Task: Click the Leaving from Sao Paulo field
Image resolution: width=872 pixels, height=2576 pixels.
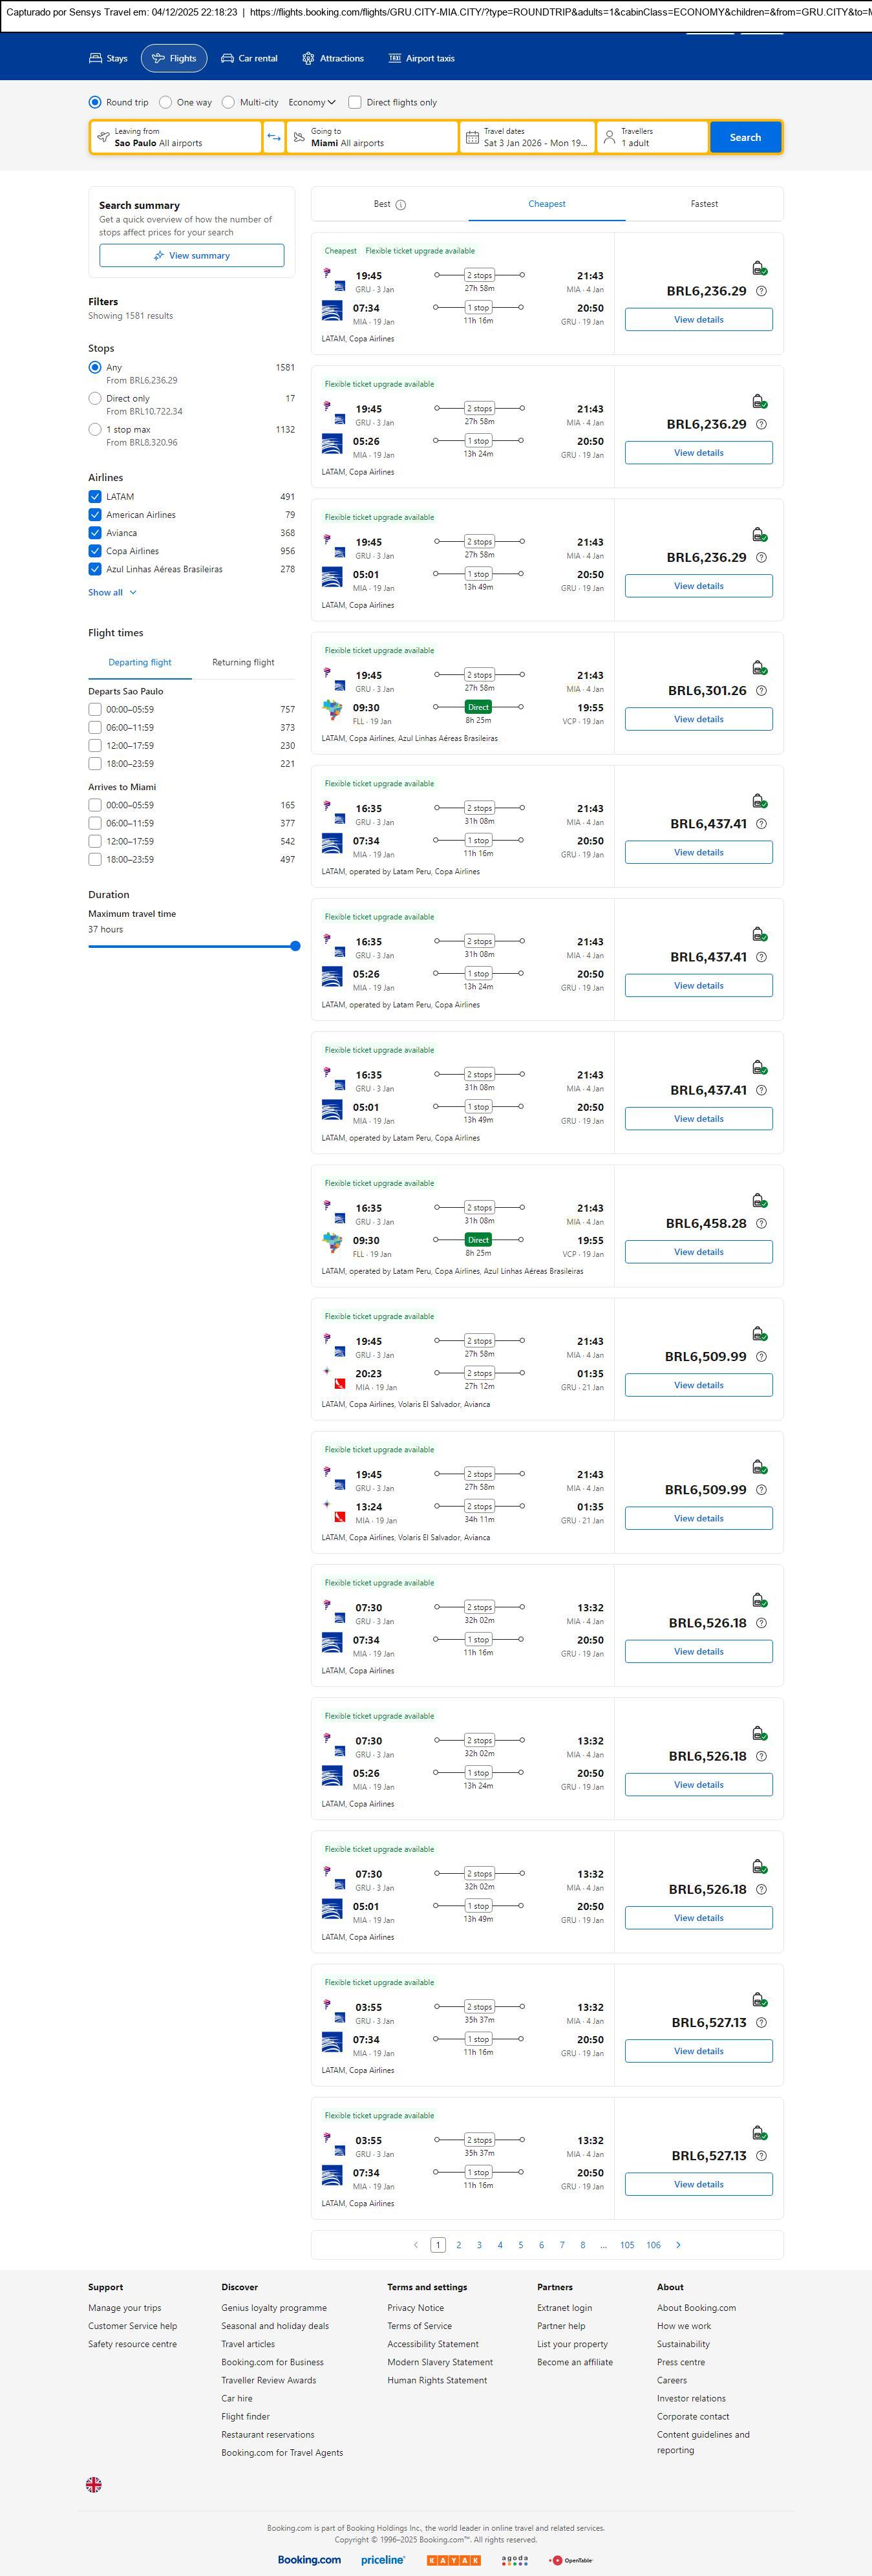Action: pyautogui.click(x=176, y=137)
